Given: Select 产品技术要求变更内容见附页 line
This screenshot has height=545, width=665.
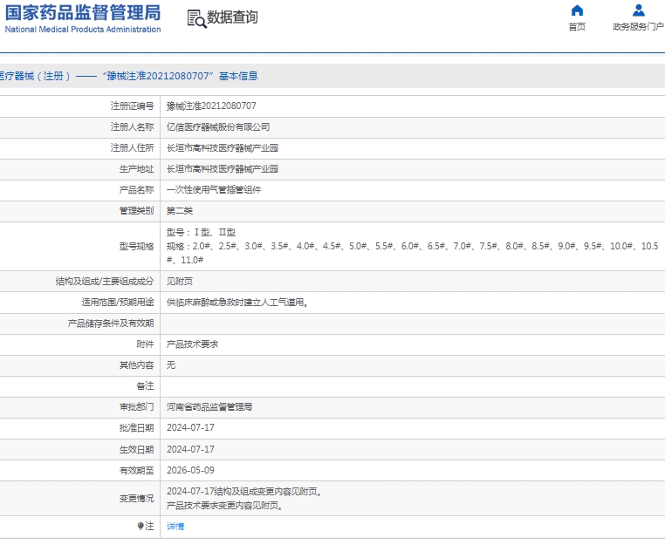Looking at the screenshot, I should (x=225, y=505).
